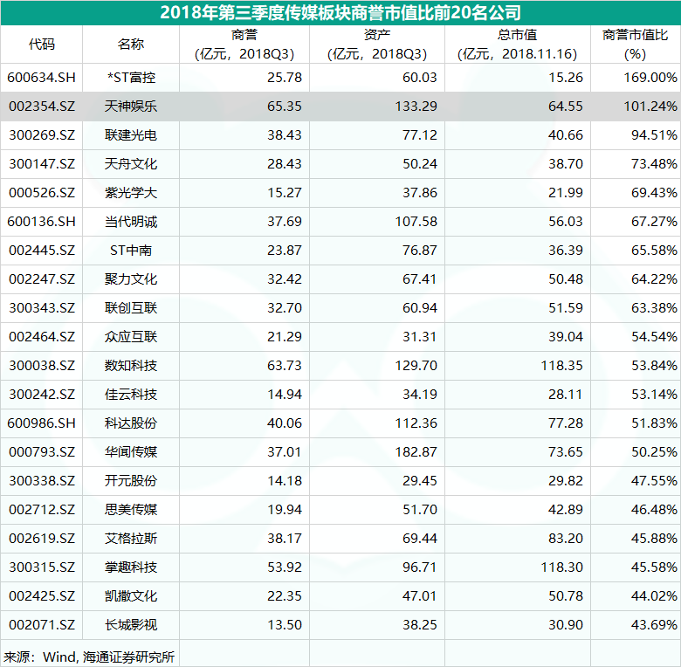681x667 pixels.
Task: Select goodwill value 15.27
Action: (x=285, y=193)
